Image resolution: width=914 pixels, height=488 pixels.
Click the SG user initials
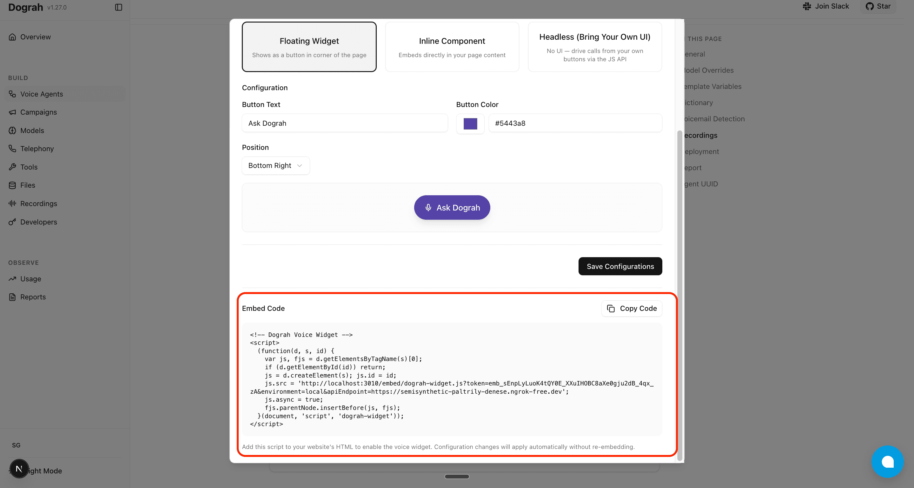pos(16,445)
